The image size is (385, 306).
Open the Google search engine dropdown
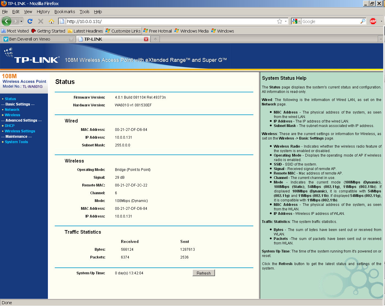point(296,21)
